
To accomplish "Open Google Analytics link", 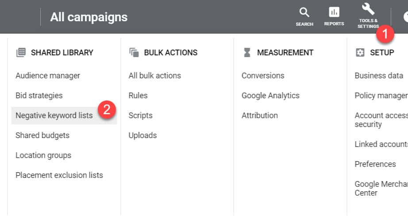I will click(270, 96).
